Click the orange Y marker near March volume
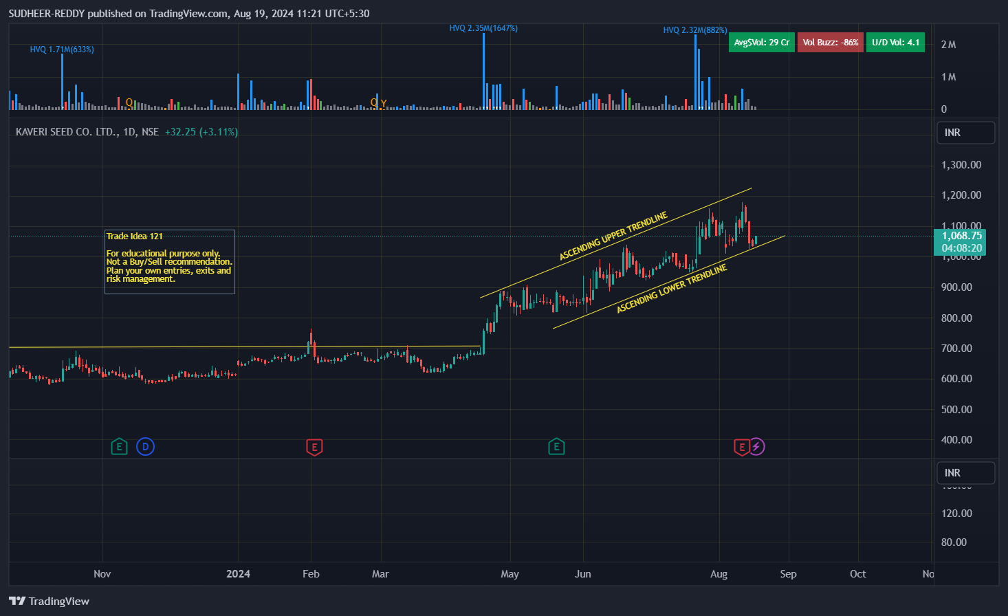The image size is (1008, 616). (384, 103)
